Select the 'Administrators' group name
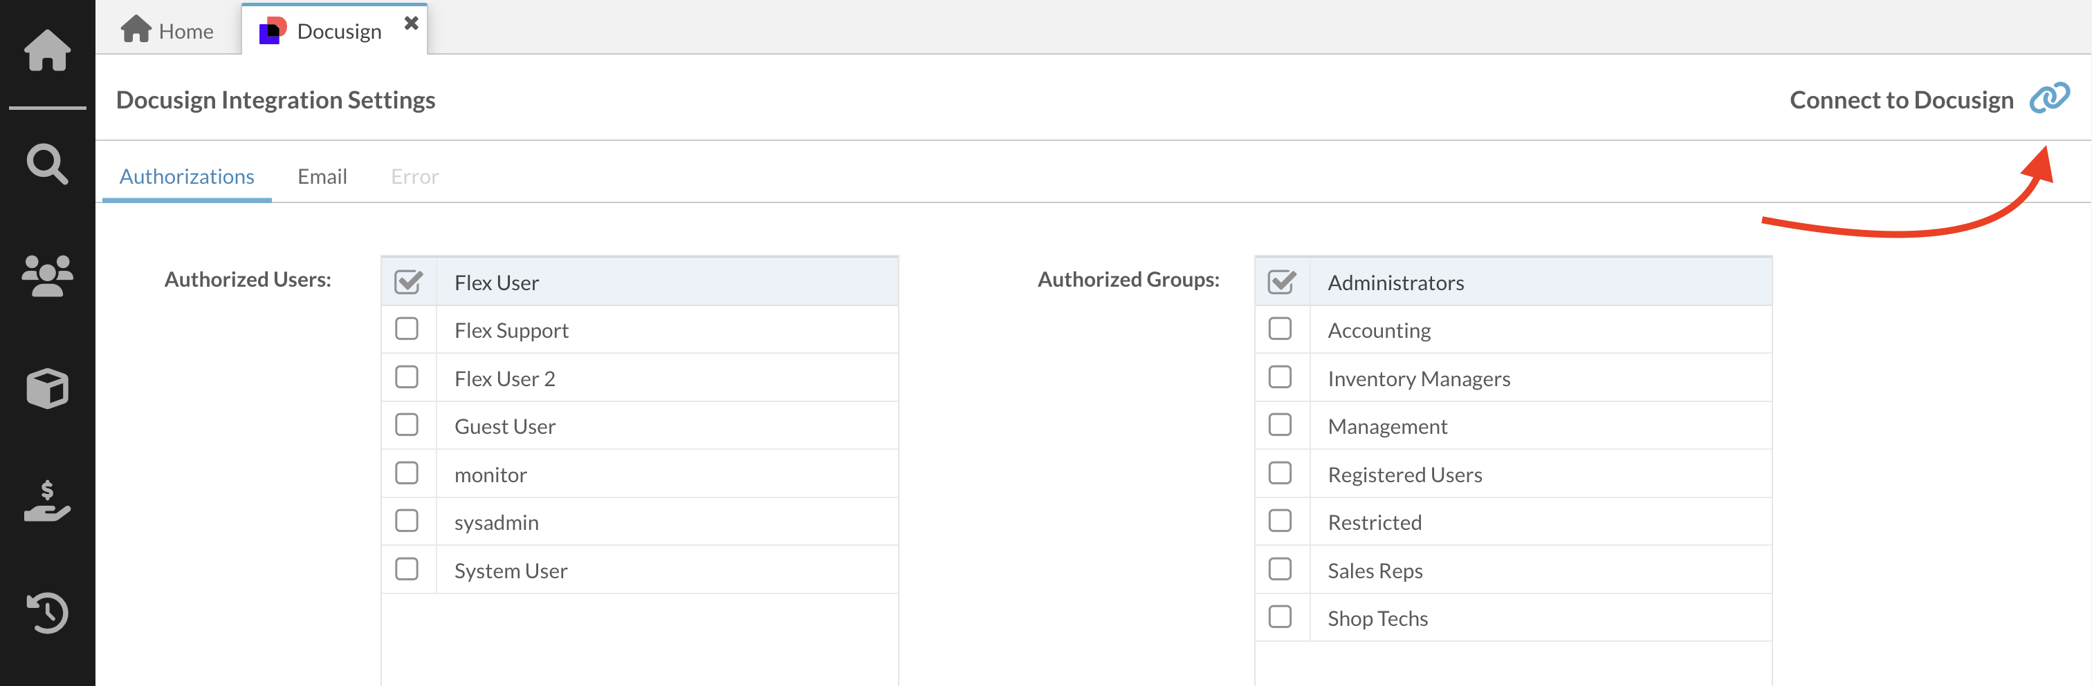This screenshot has width=2092, height=686. pos(1395,282)
